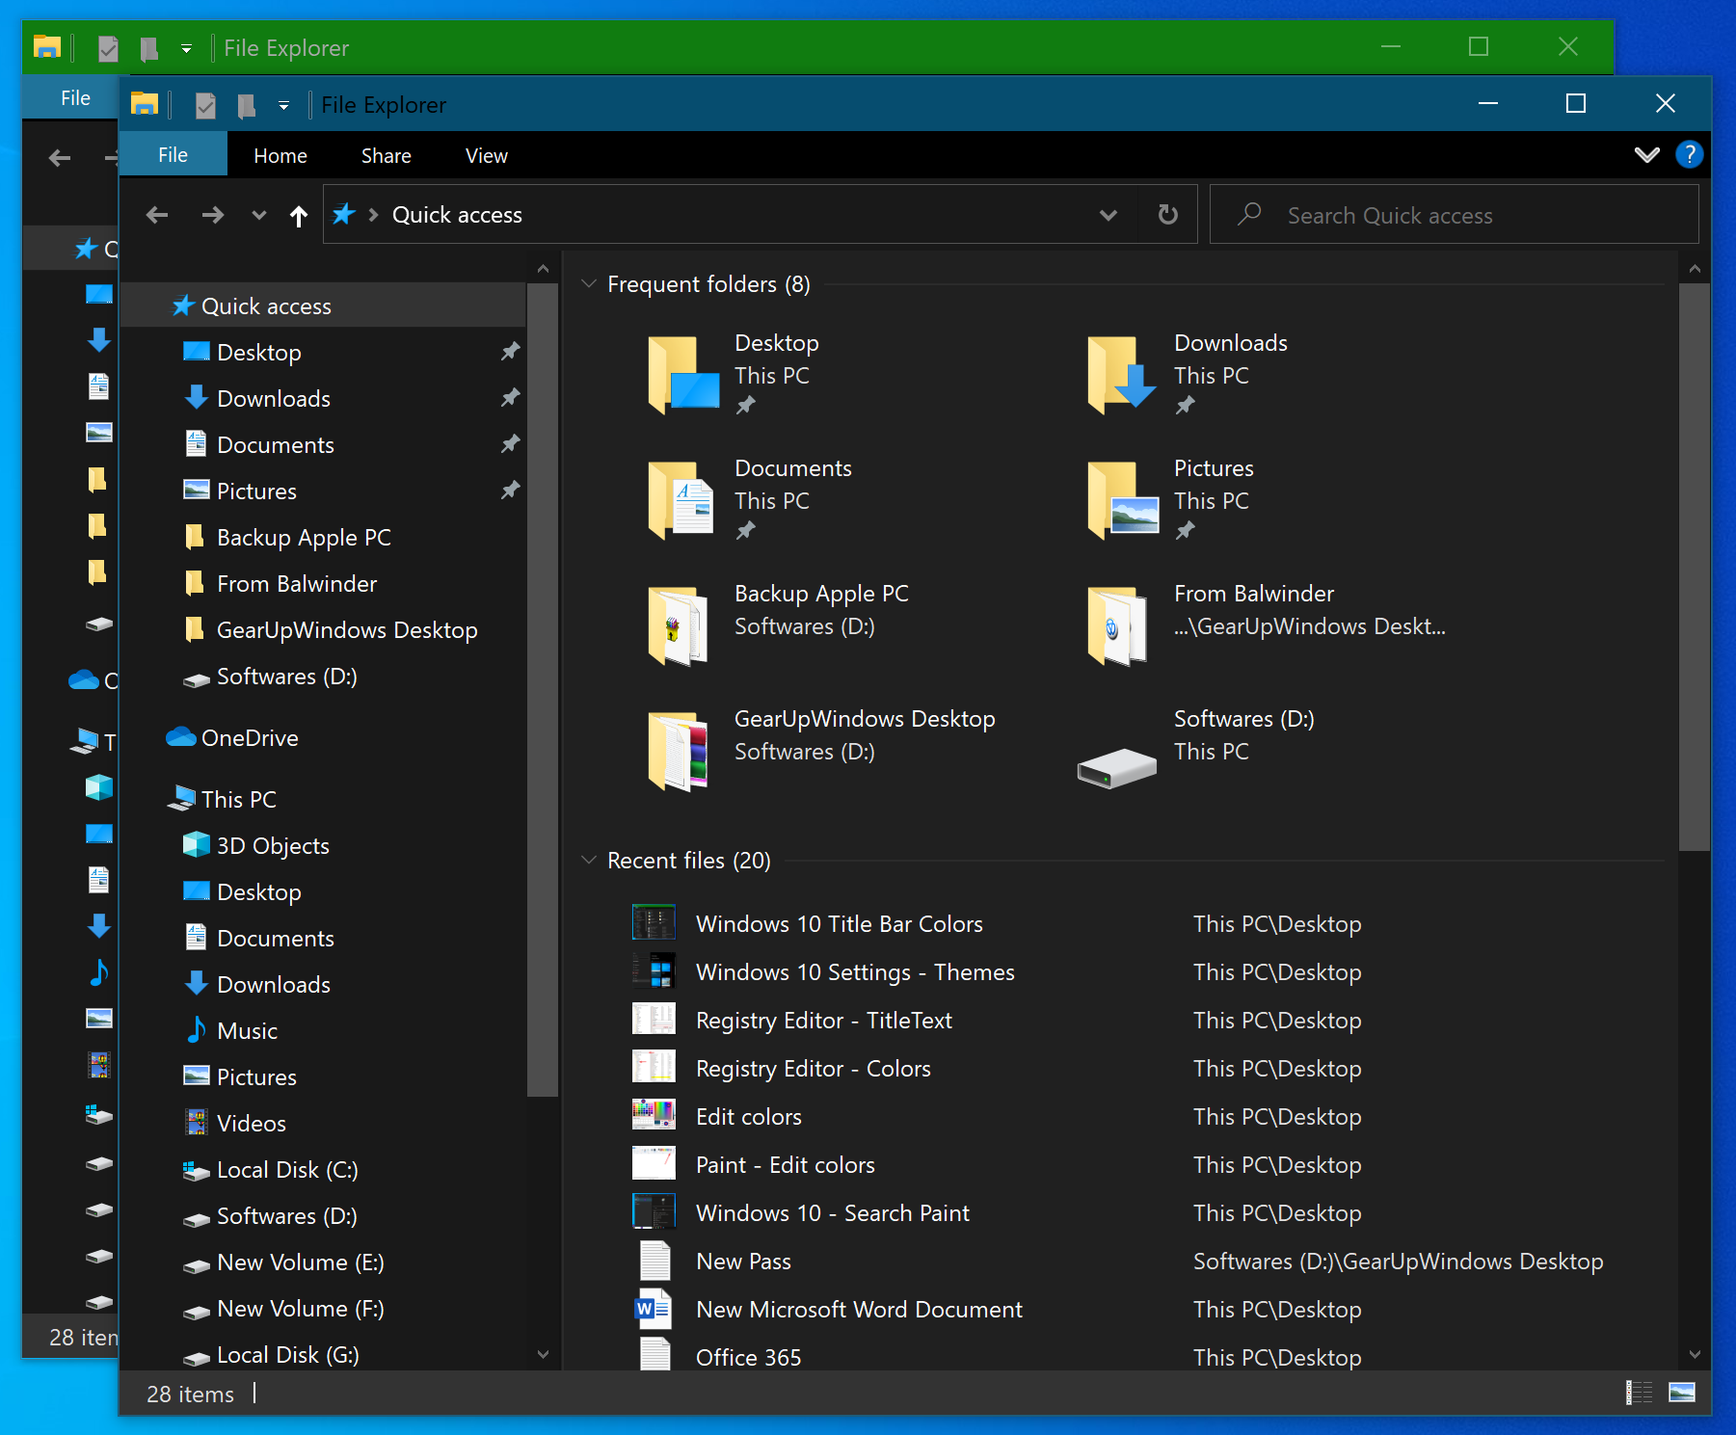Click the Refresh button in address bar
This screenshot has height=1435, width=1736.
coord(1167,214)
